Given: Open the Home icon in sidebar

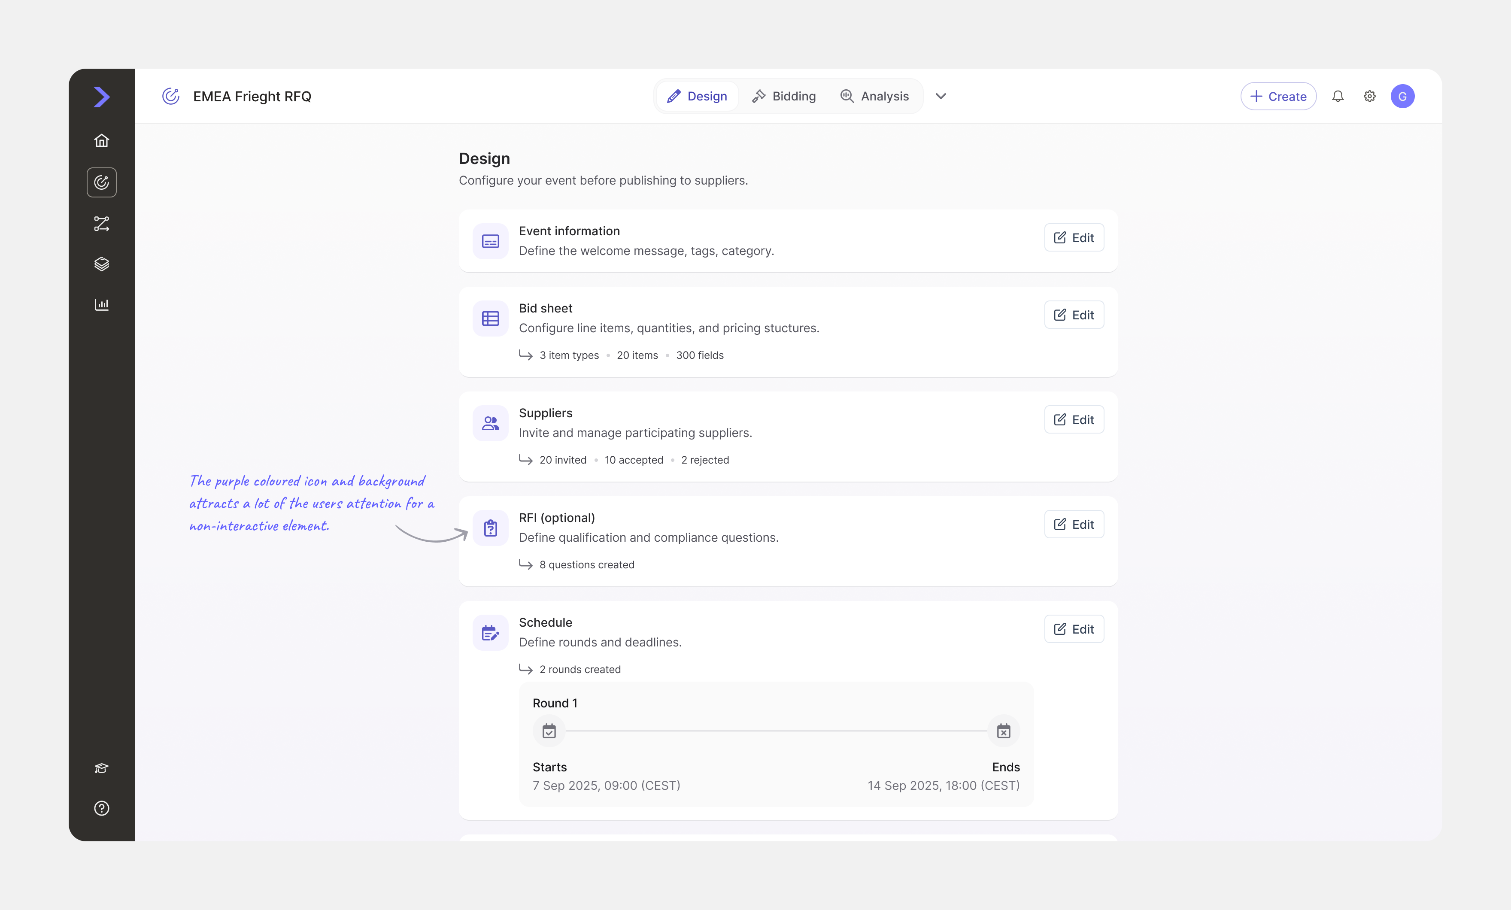Looking at the screenshot, I should pos(102,141).
